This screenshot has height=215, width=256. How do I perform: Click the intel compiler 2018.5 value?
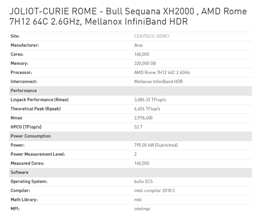click(154, 191)
